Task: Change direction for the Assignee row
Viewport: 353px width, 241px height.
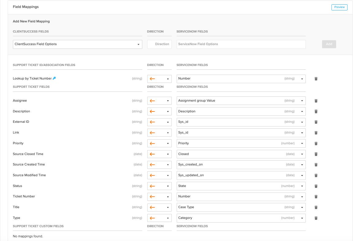Action: point(159,101)
